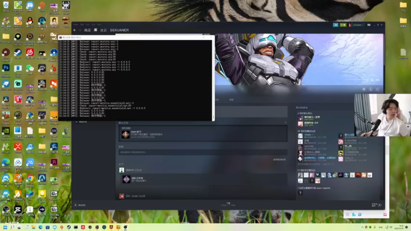Show hidden tray icons chevron on taskbar
Image resolution: width=411 pixels, height=231 pixels.
362,227
